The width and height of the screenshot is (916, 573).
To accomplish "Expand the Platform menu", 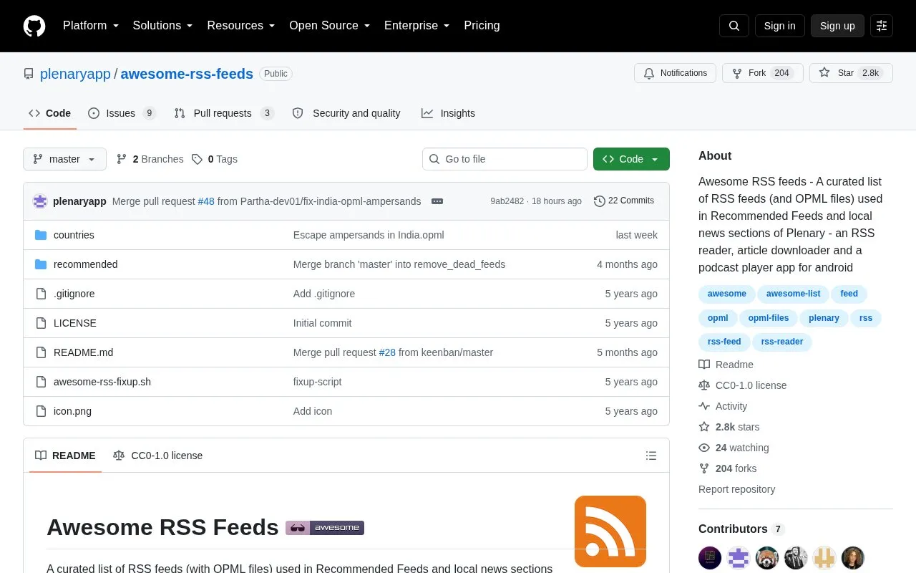I will (91, 26).
